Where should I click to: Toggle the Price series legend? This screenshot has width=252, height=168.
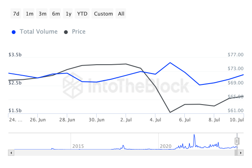[x=78, y=31]
